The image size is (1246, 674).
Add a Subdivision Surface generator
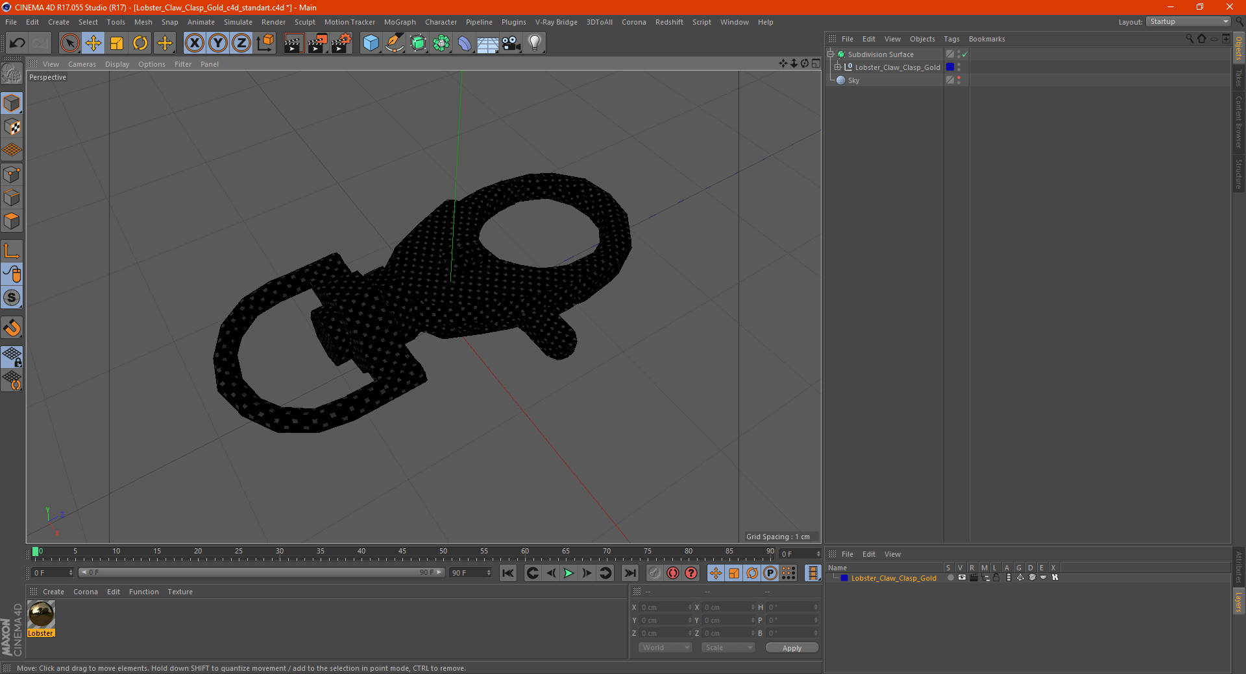[x=419, y=43]
